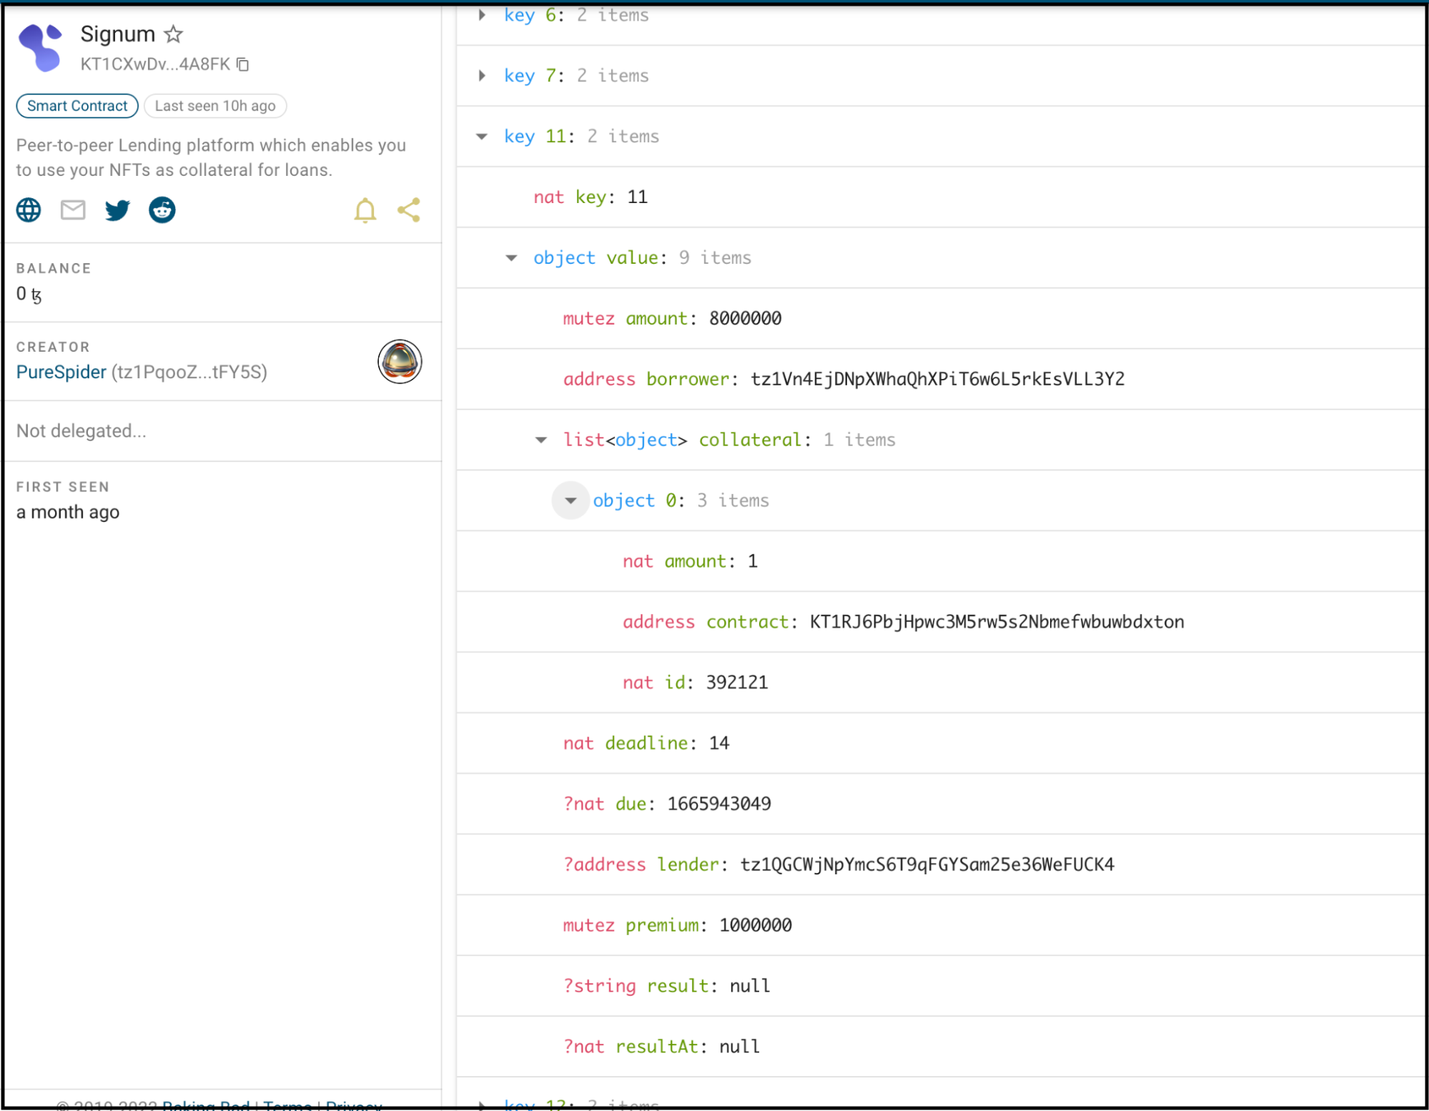Collapse the collateral list node

coord(541,440)
